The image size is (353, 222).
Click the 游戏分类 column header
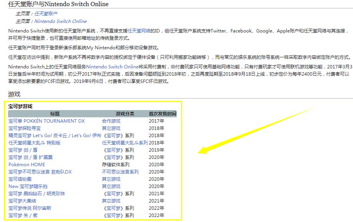[125, 114]
